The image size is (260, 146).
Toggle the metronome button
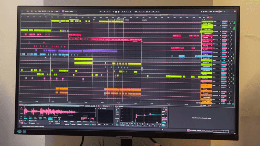tap(52, 11)
